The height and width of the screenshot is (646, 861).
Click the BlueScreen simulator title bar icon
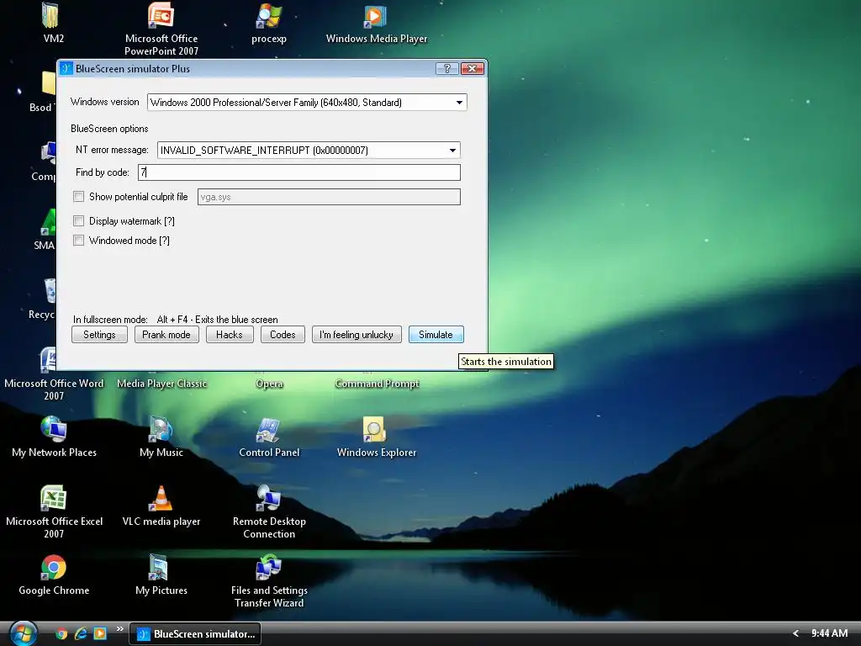(x=66, y=68)
